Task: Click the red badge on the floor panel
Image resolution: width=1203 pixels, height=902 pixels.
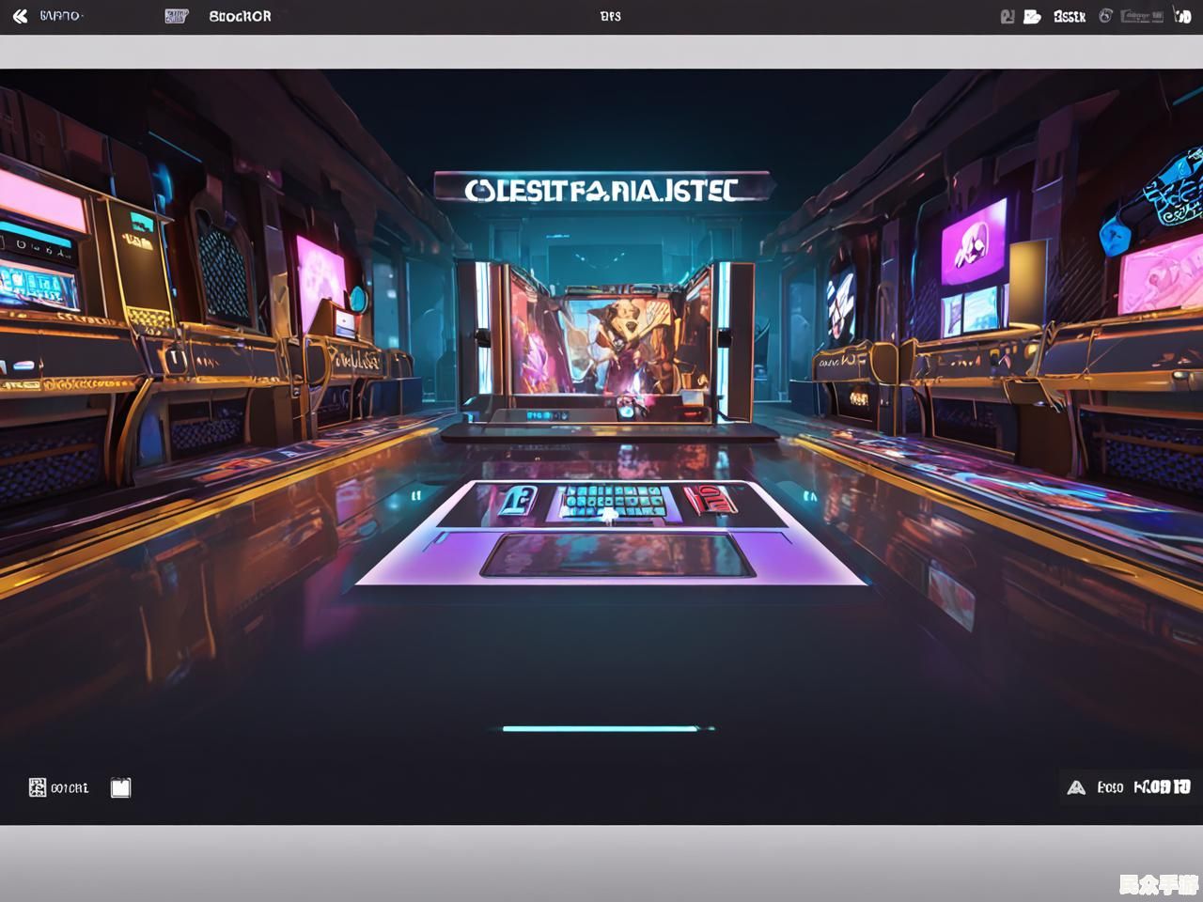Action: [x=710, y=499]
